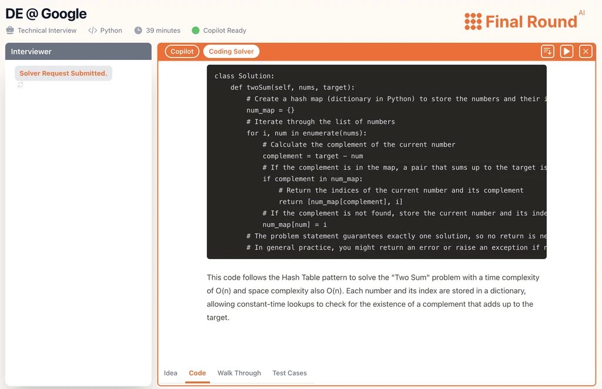The width and height of the screenshot is (602, 389).
Task: Click the 'class Solution:' code line
Action: pos(244,76)
